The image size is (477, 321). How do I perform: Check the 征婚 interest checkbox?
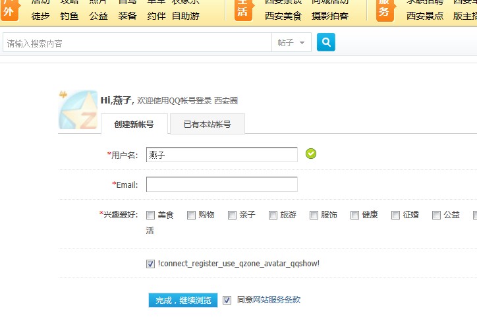pos(395,215)
